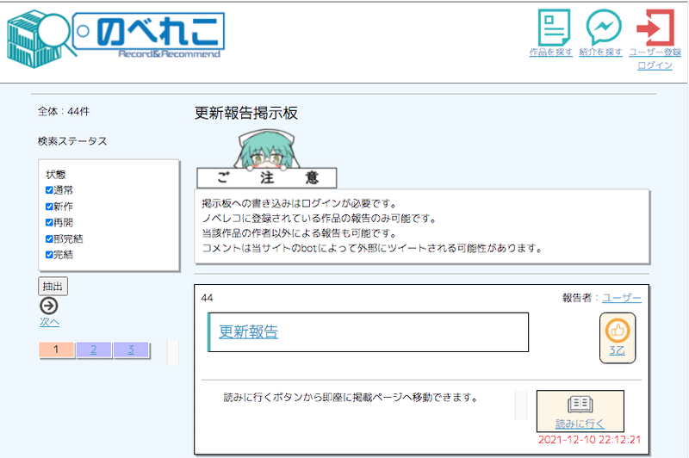
Task: Go to page 2 in pagination
Action: 94,350
